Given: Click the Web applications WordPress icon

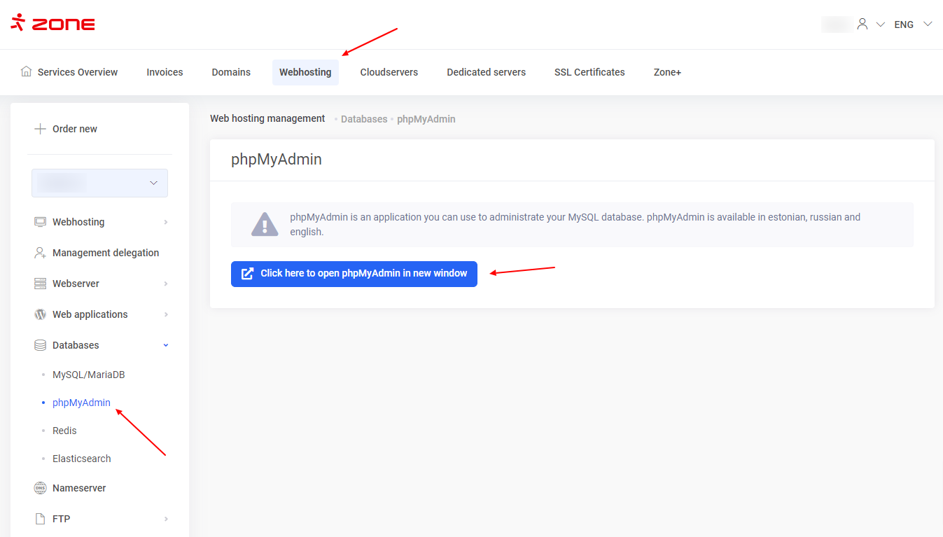Looking at the screenshot, I should pos(40,314).
